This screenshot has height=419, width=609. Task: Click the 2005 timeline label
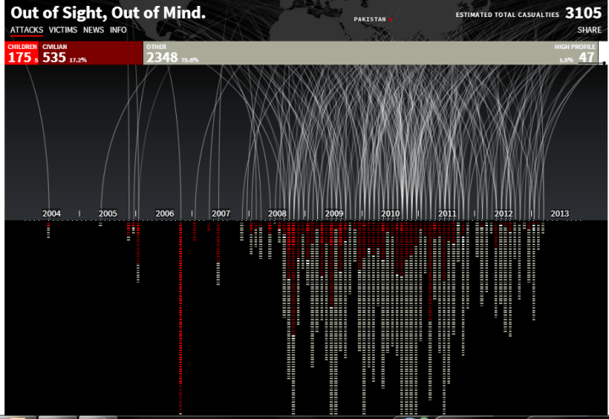click(107, 213)
